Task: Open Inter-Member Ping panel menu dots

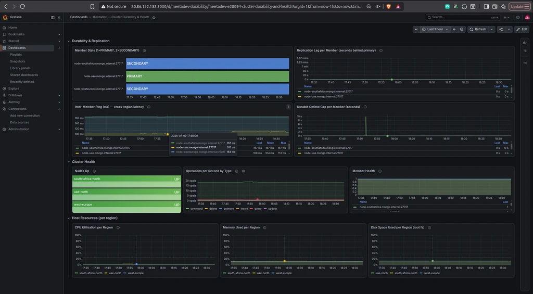Action: click(288, 107)
